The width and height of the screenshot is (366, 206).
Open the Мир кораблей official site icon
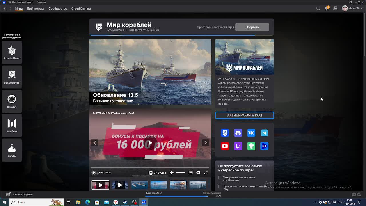(225, 133)
